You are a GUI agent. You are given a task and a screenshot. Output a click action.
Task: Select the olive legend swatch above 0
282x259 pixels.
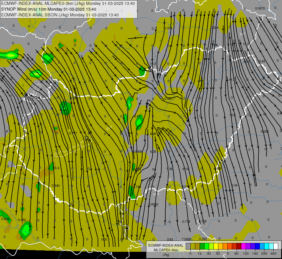[x=193, y=246]
